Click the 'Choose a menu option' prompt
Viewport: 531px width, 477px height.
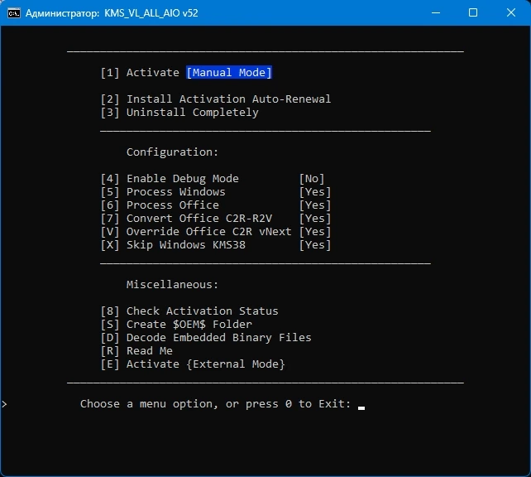pos(215,404)
